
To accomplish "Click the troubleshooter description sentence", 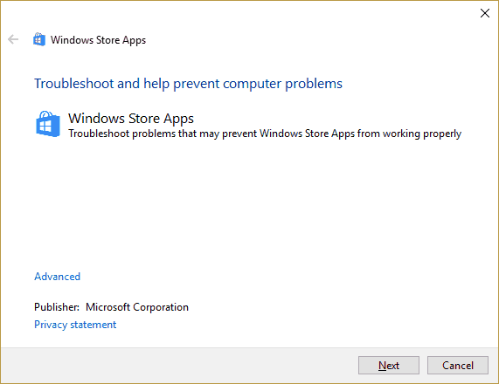I will [x=265, y=134].
